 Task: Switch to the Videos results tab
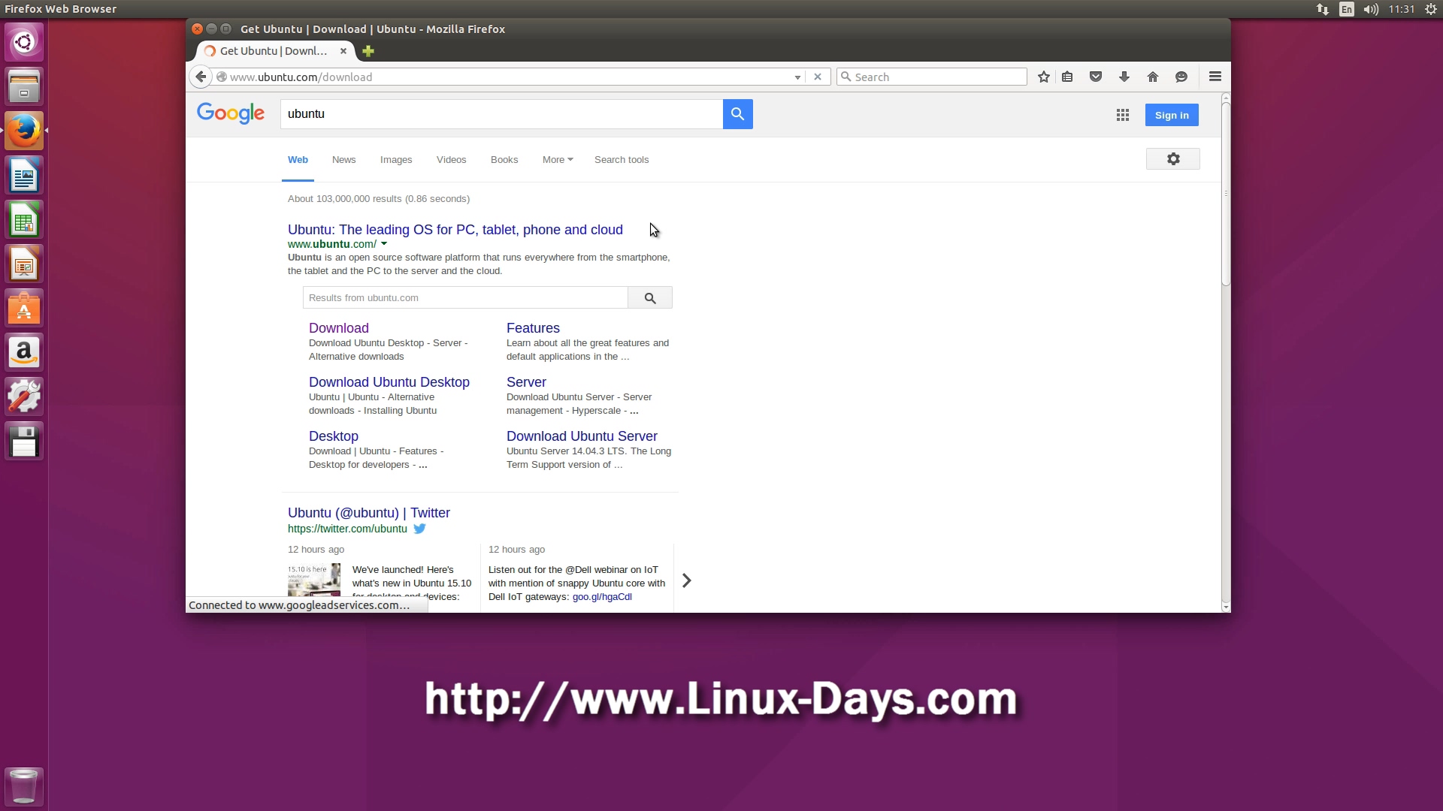click(x=451, y=160)
